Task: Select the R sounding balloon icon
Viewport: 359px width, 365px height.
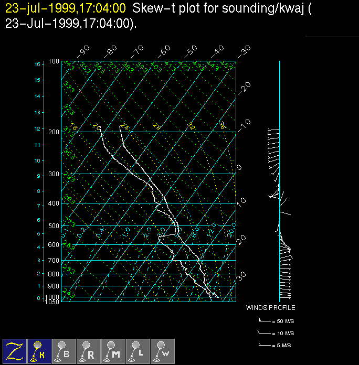Action: [89, 351]
